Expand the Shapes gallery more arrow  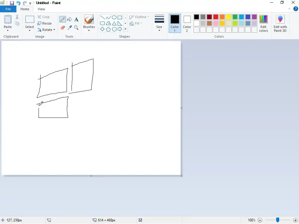point(125,29)
